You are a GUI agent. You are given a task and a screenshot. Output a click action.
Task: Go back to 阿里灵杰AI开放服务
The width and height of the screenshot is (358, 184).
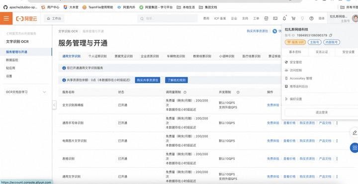coord(21,33)
